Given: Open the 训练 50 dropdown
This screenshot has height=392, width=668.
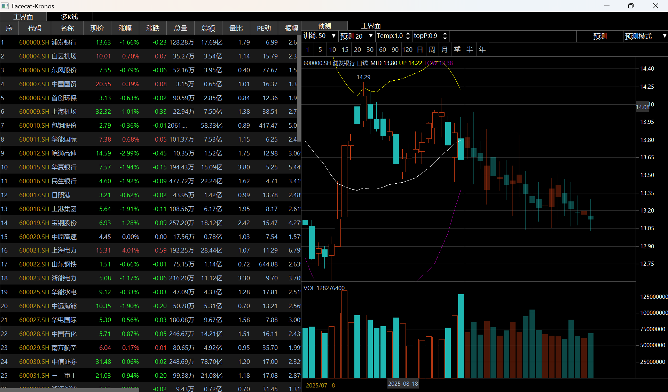Looking at the screenshot, I should (320, 36).
